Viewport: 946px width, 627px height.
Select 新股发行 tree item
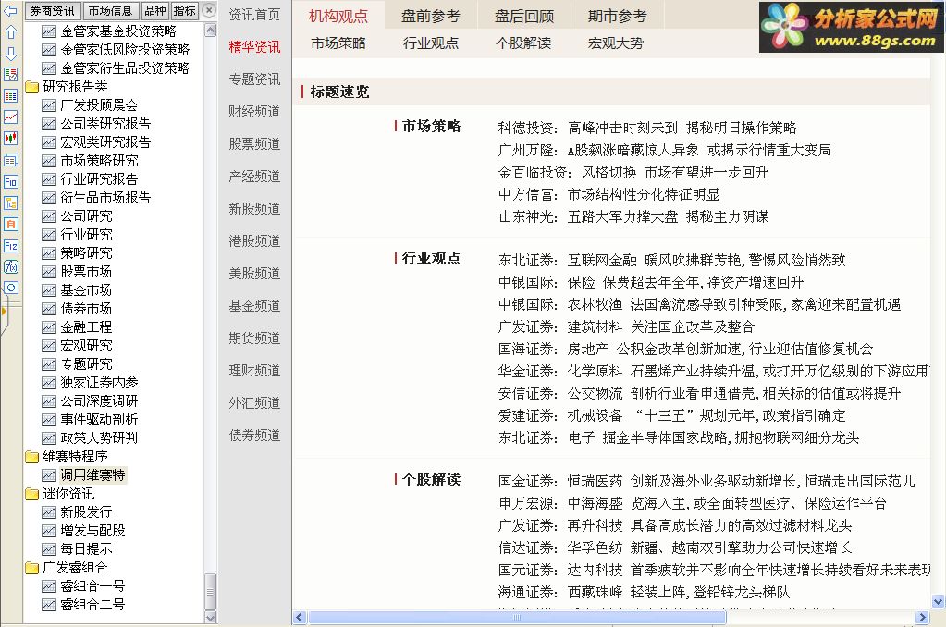click(x=86, y=512)
